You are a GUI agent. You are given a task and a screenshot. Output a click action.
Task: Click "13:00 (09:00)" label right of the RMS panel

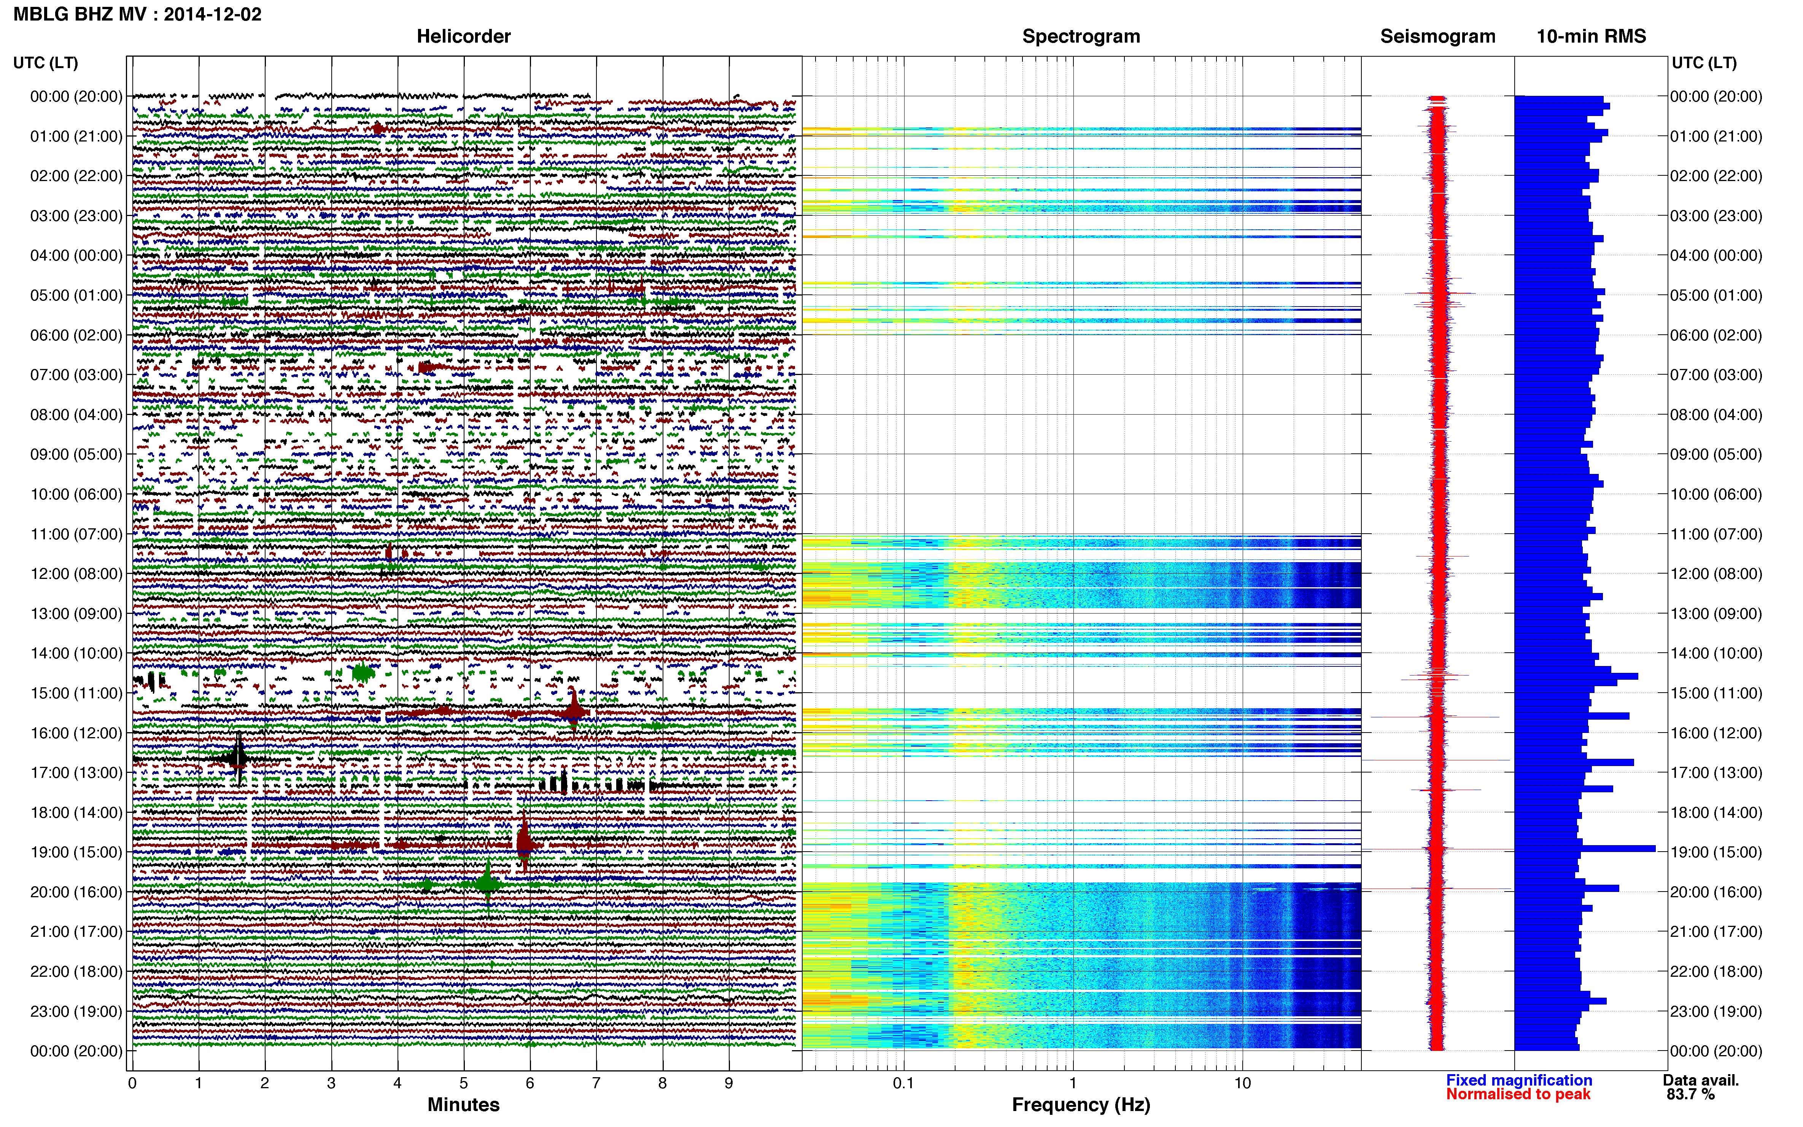click(x=1716, y=614)
